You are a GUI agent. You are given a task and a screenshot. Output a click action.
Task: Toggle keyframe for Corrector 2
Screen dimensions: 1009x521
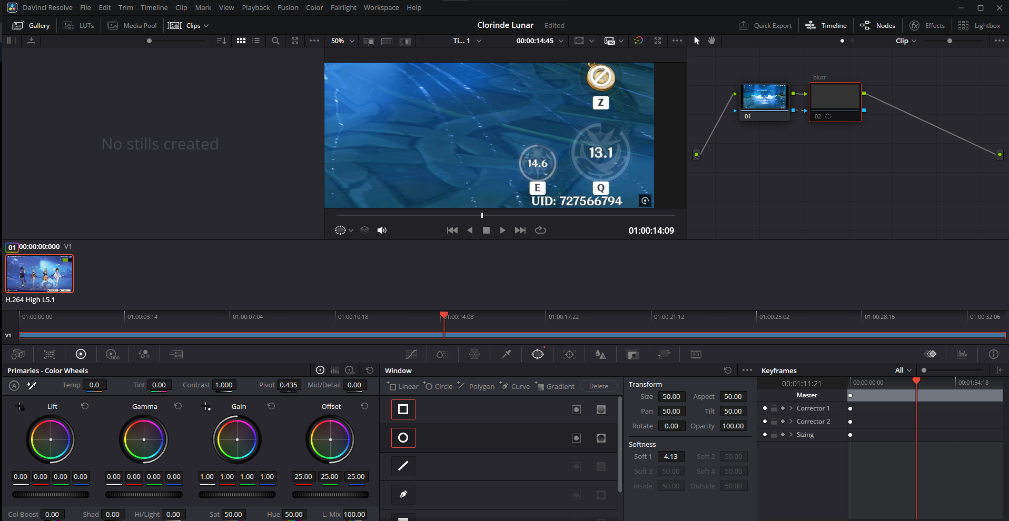(x=783, y=422)
